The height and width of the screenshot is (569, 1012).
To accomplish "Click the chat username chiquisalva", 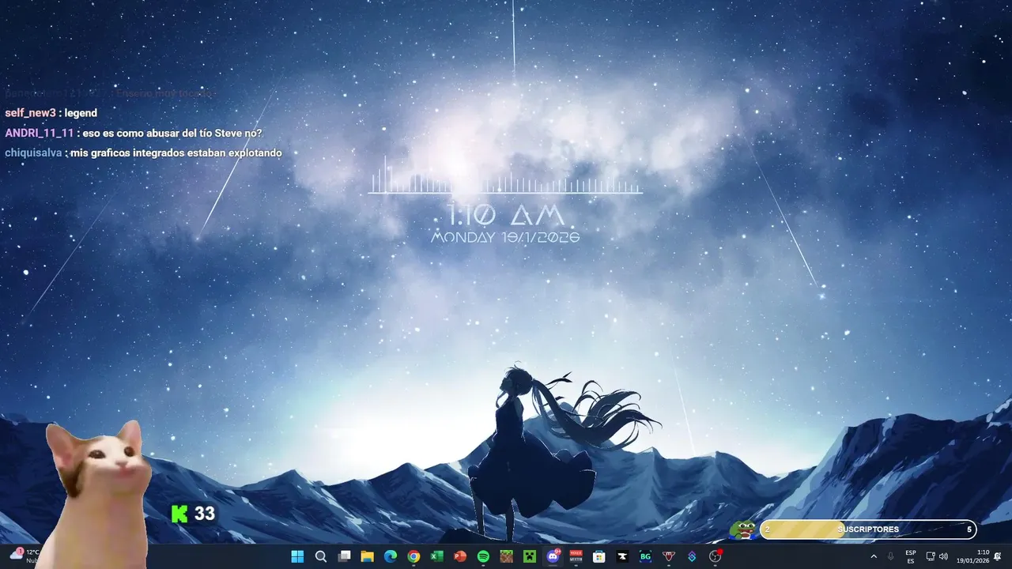I will click(33, 153).
